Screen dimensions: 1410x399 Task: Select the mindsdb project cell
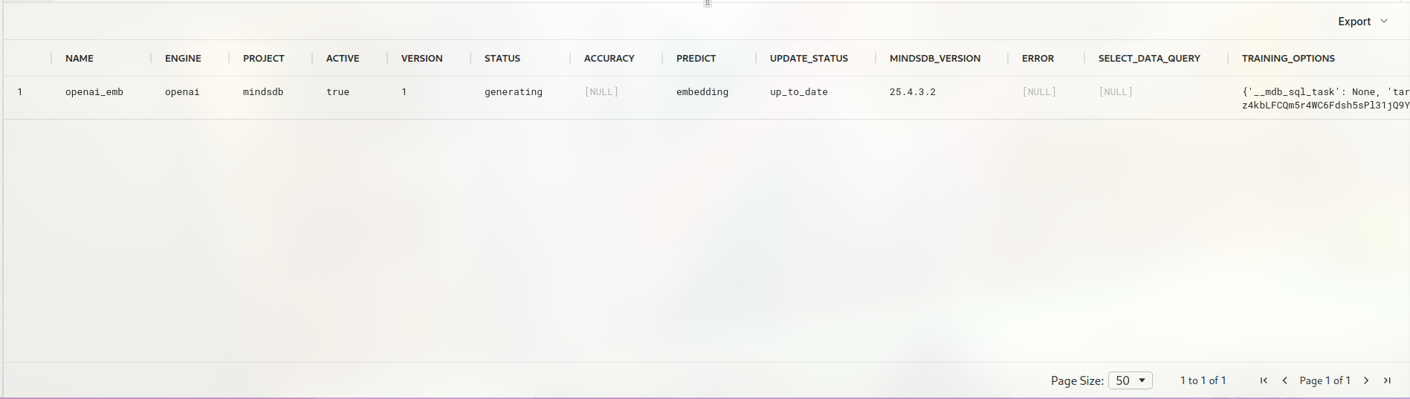coord(263,92)
